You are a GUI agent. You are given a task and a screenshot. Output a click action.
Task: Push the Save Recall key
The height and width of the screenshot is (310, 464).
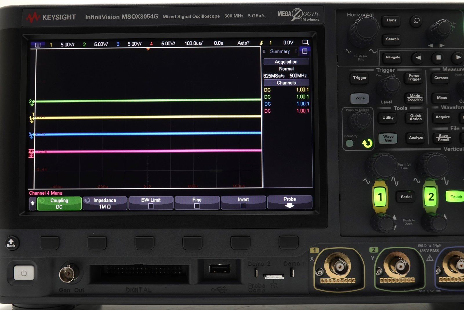[x=443, y=138]
